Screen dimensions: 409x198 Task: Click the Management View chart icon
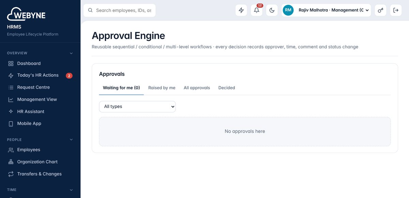click(11, 100)
